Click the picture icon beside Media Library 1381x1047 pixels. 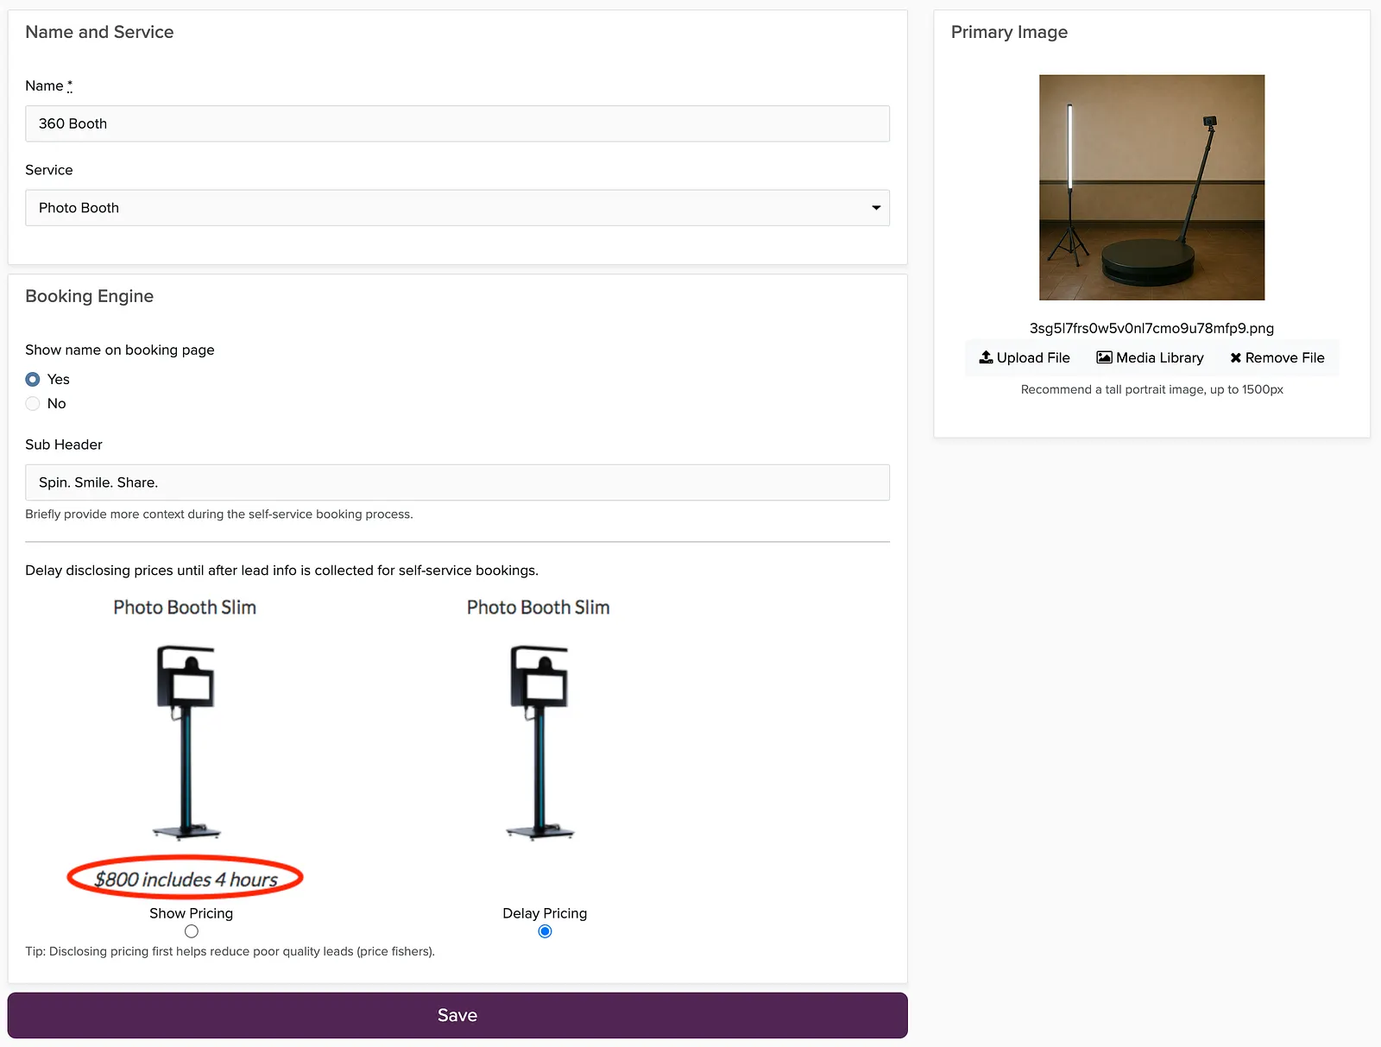point(1104,357)
